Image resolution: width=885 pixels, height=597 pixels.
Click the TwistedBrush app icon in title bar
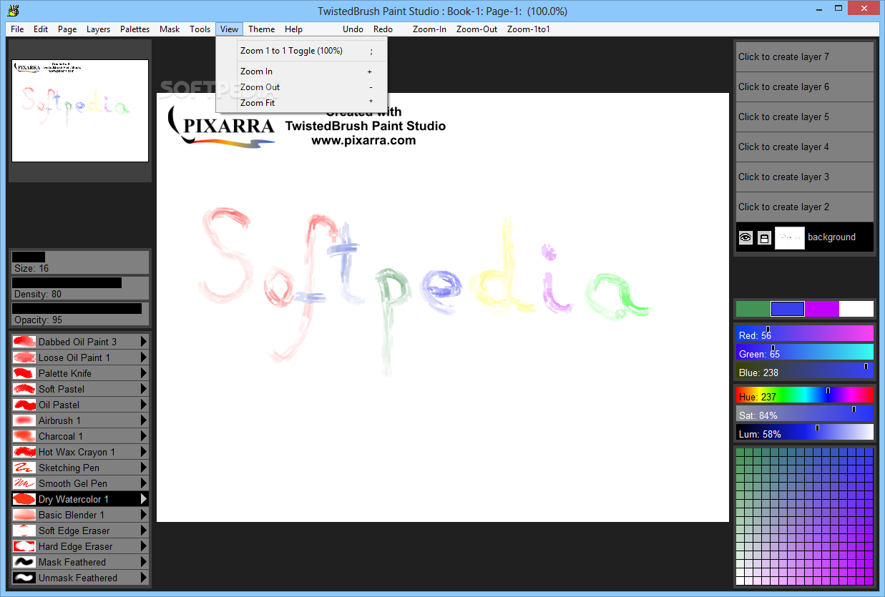tap(12, 10)
